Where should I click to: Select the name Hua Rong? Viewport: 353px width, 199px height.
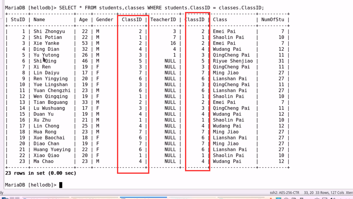click(x=45, y=132)
